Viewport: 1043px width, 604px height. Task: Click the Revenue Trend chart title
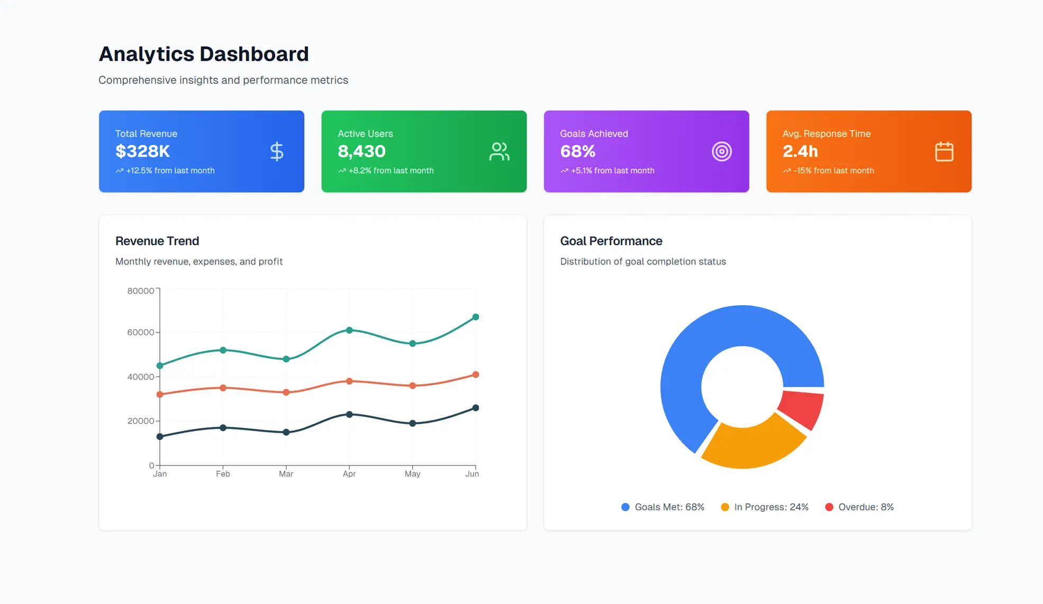click(x=157, y=241)
